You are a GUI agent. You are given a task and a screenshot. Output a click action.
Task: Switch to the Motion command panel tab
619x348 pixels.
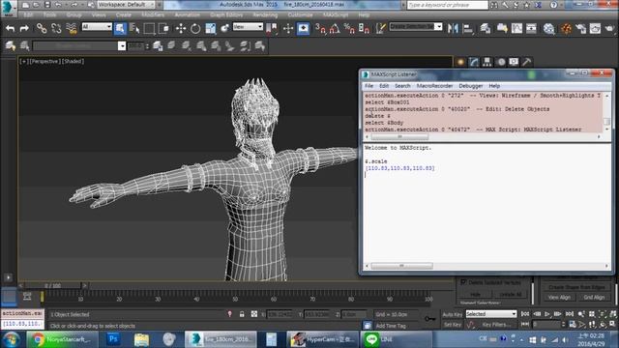501,62
